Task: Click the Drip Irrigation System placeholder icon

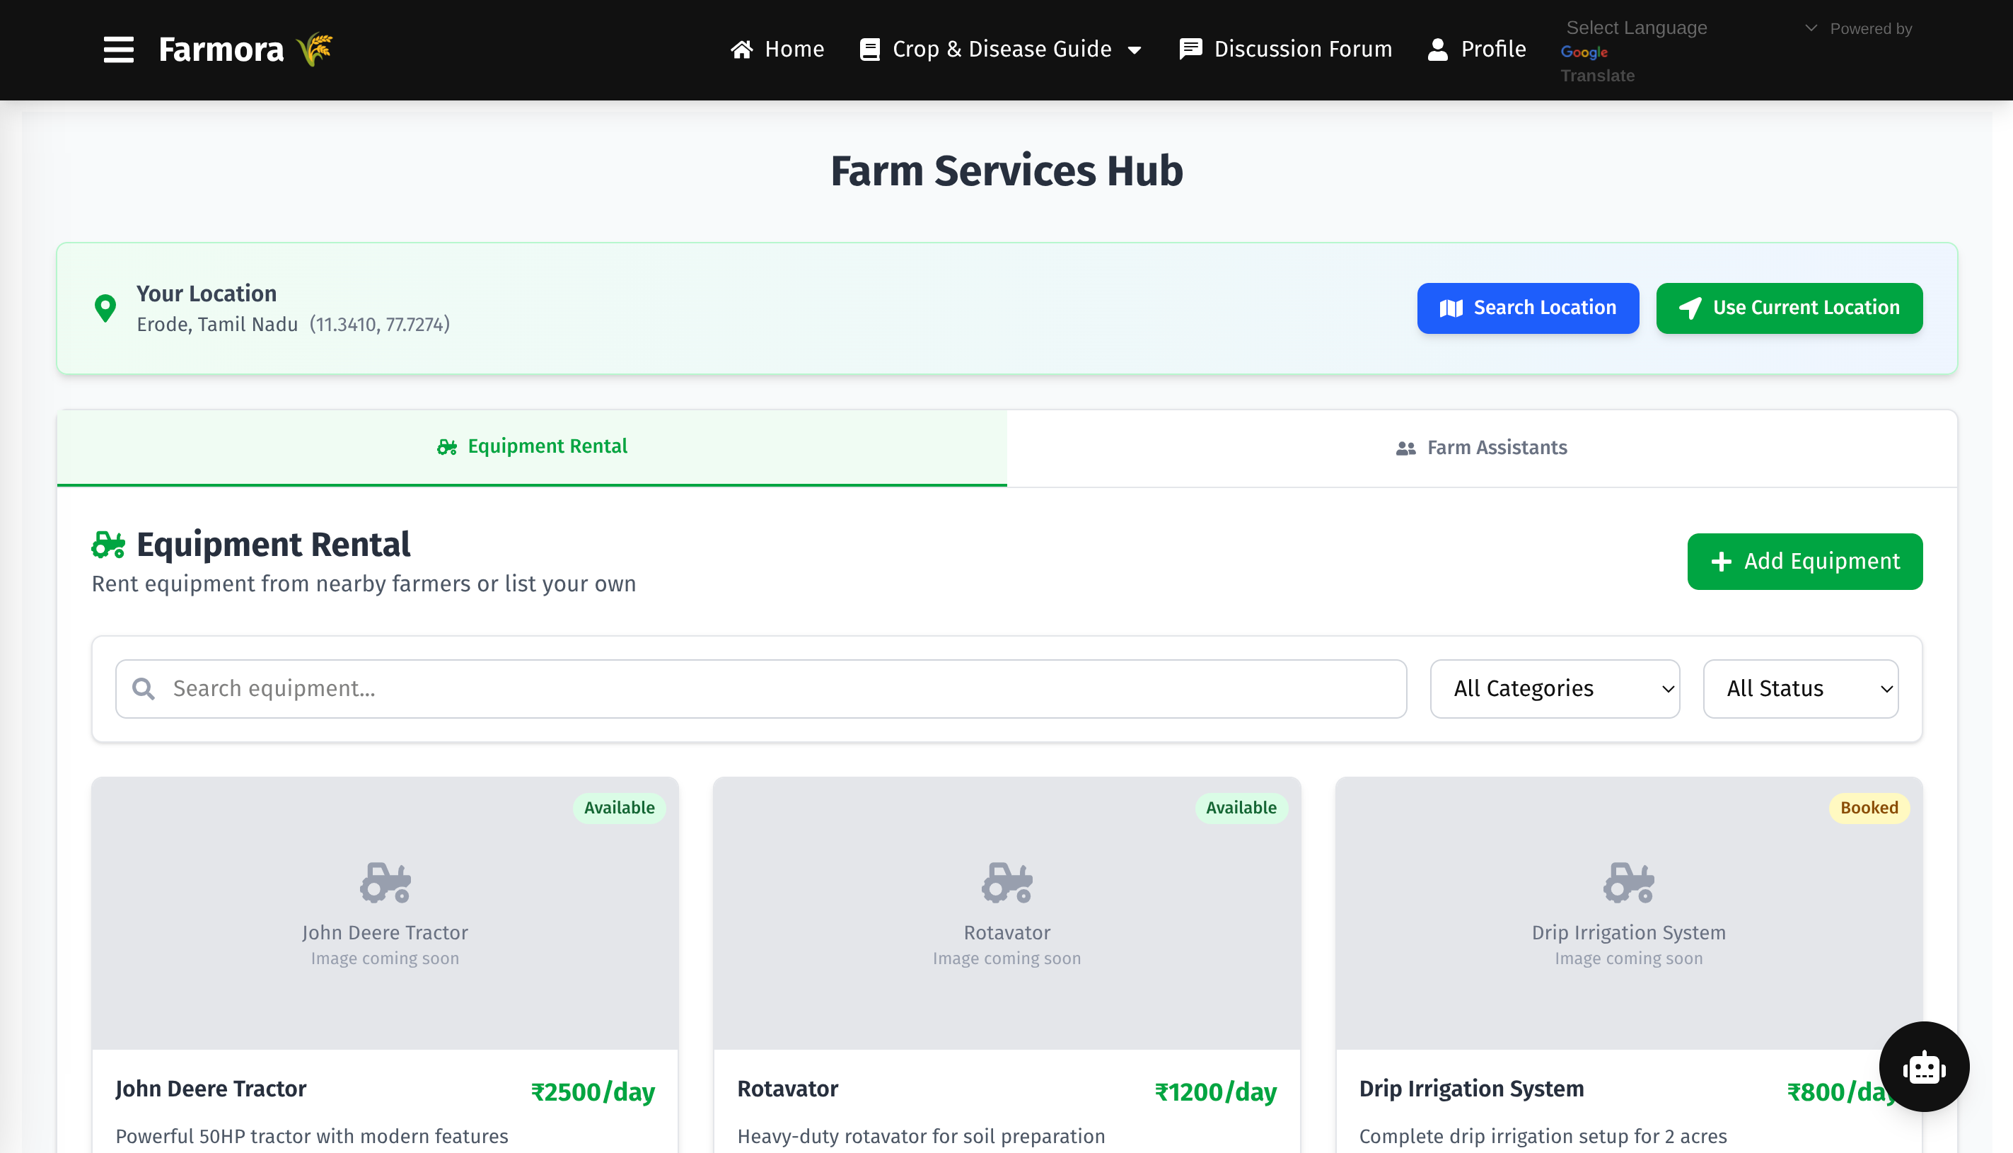Action: point(1628,882)
